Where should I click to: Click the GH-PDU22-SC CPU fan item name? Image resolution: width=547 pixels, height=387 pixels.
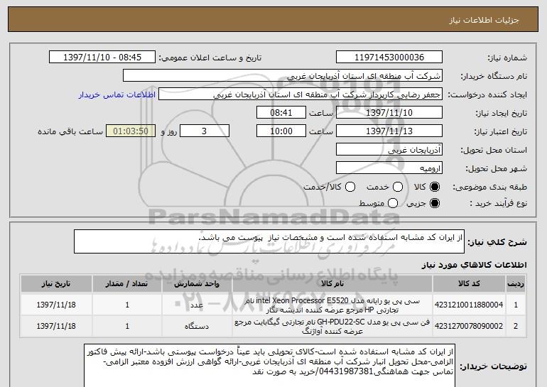(332, 327)
